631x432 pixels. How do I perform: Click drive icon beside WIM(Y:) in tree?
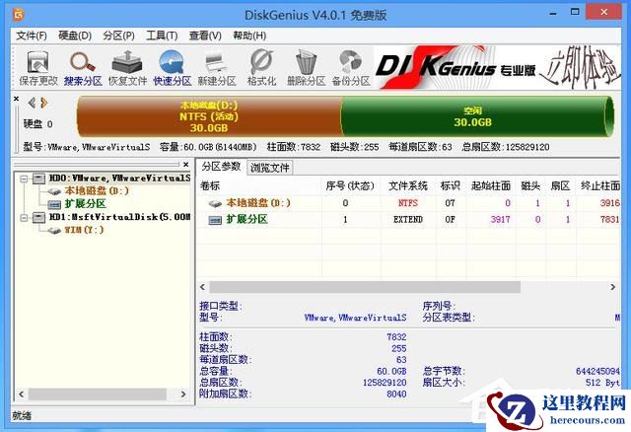click(x=54, y=230)
